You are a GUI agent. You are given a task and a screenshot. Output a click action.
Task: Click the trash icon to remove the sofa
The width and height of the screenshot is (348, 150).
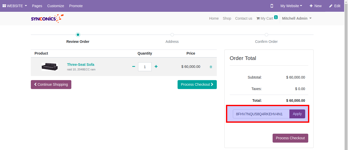coord(211,67)
